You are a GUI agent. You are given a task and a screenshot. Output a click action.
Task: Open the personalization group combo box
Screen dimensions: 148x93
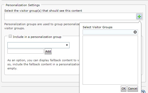click(38, 45)
